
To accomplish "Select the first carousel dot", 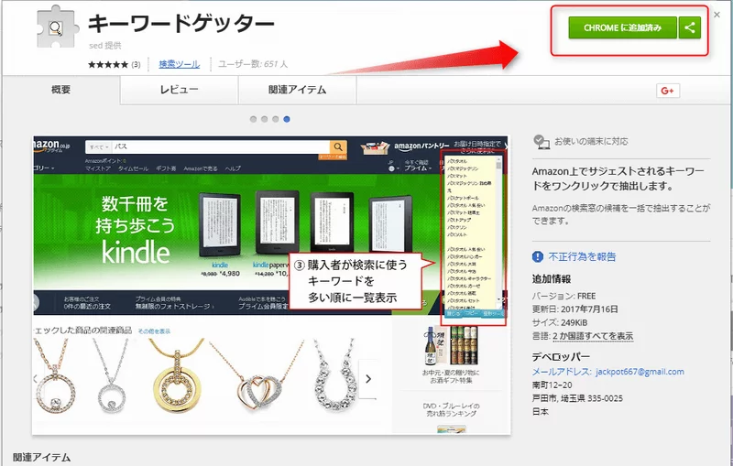I will coord(253,119).
